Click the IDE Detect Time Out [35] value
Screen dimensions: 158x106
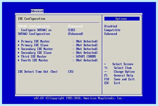71,72
